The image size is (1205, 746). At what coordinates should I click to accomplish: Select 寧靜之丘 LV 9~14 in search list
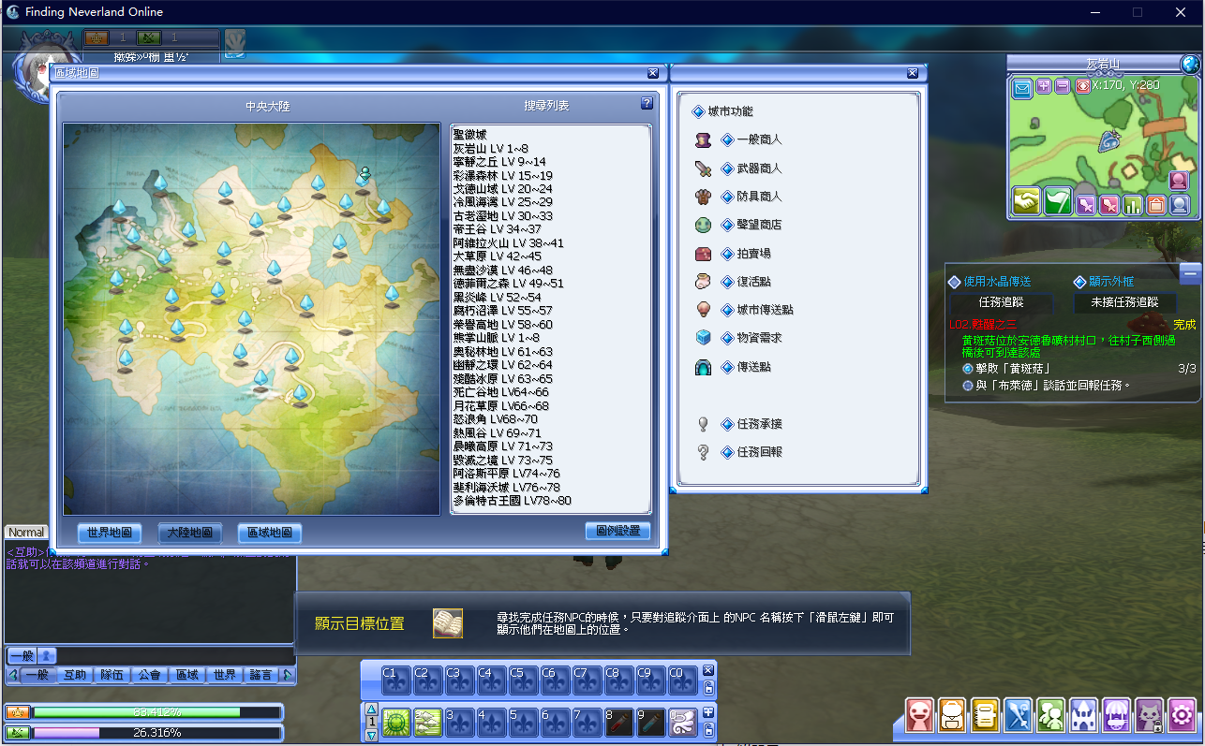pos(499,162)
